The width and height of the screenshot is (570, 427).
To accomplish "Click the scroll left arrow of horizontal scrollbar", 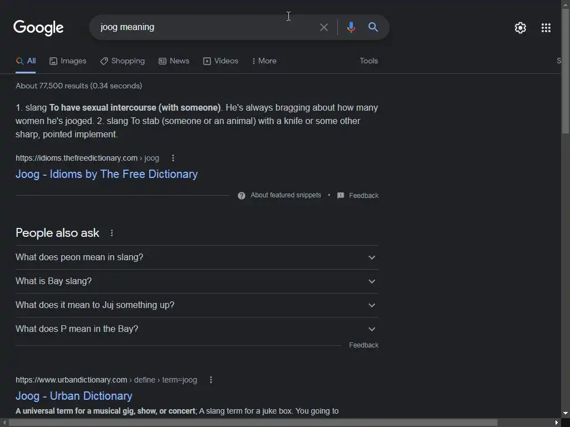I will pyautogui.click(x=4, y=423).
